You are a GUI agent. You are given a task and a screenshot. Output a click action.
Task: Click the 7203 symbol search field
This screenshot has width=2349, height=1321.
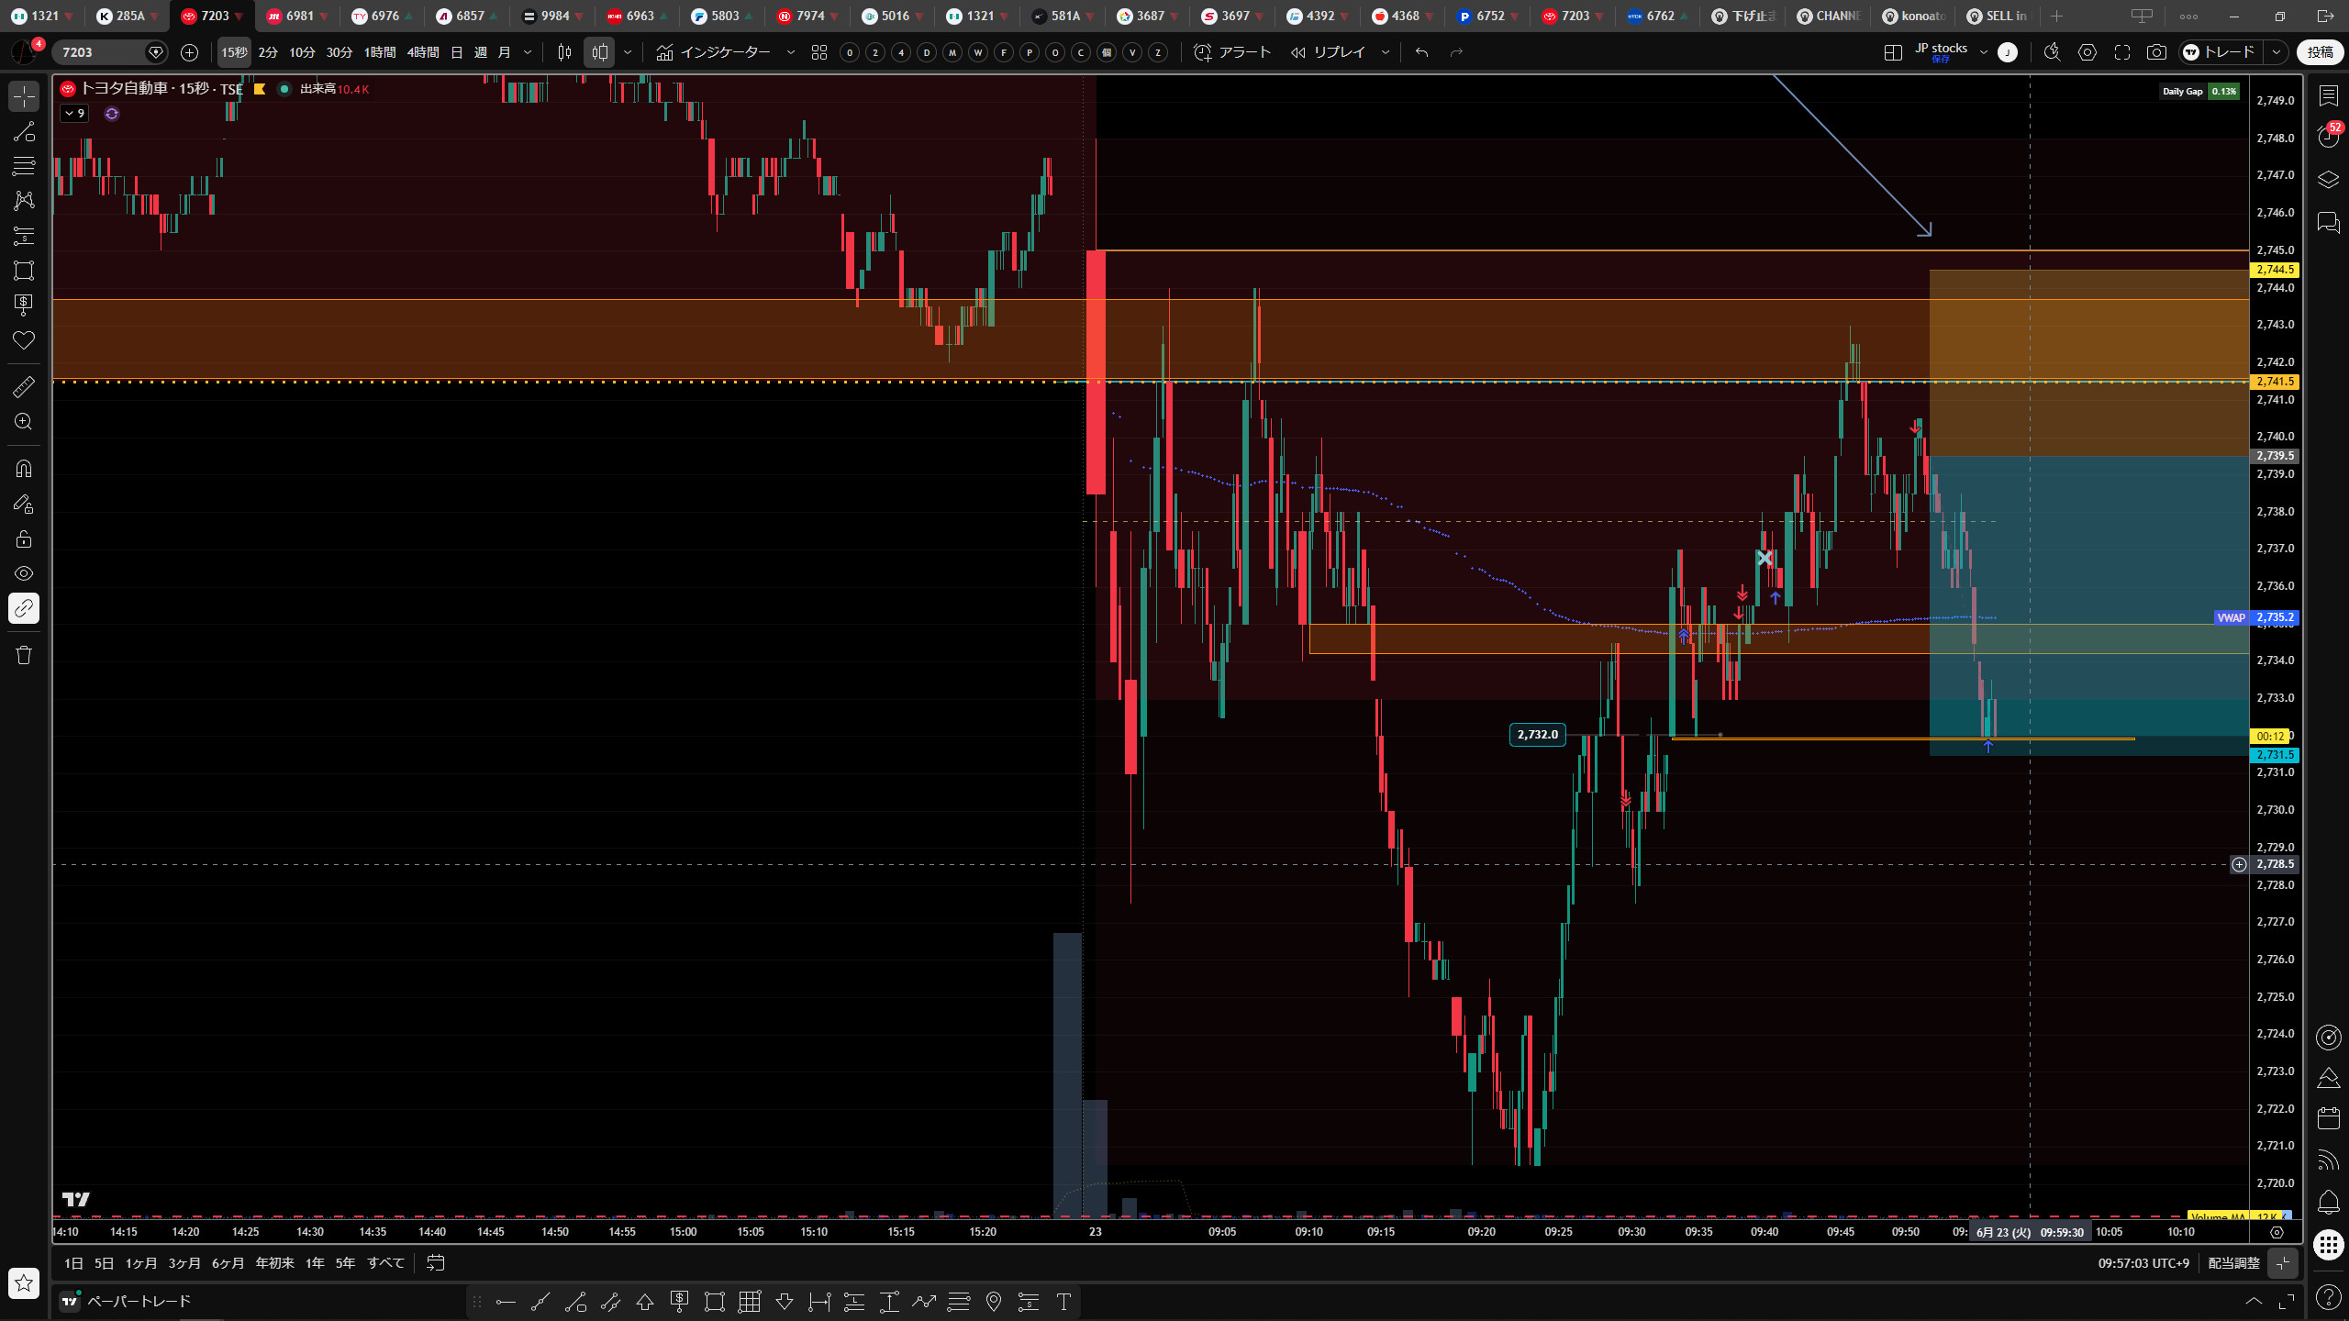coord(101,52)
